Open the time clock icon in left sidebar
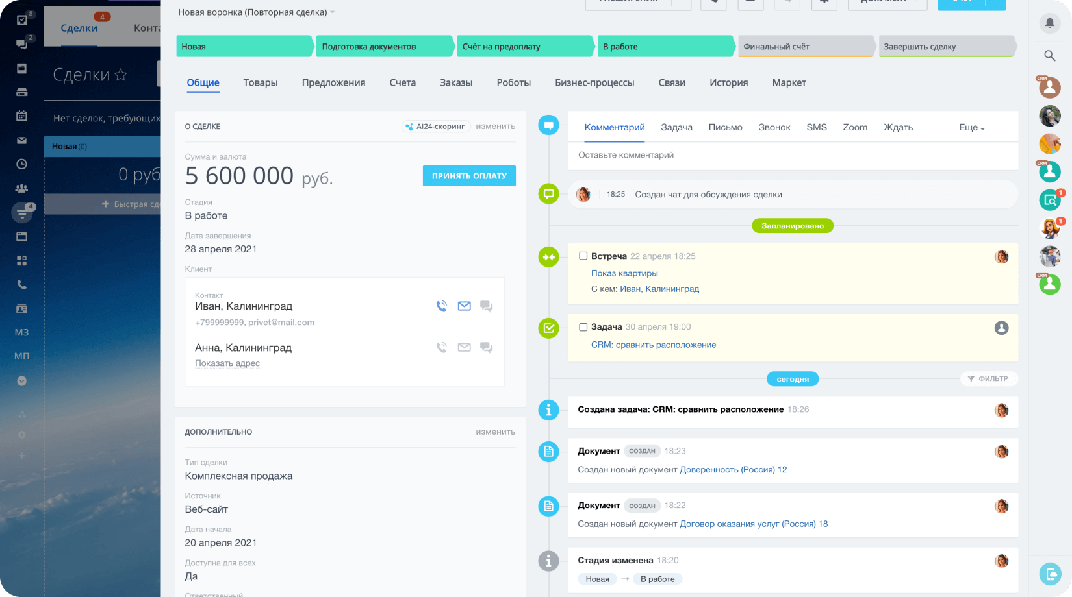The height and width of the screenshot is (597, 1072). pos(21,164)
